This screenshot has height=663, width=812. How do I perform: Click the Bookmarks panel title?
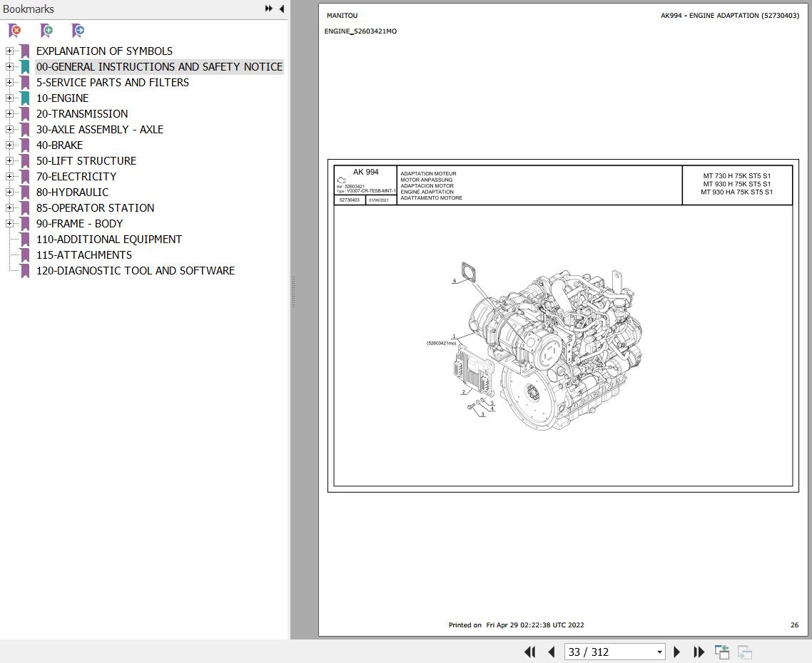(29, 9)
